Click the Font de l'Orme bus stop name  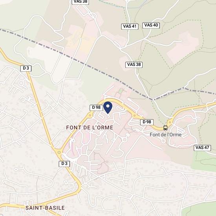(166, 135)
